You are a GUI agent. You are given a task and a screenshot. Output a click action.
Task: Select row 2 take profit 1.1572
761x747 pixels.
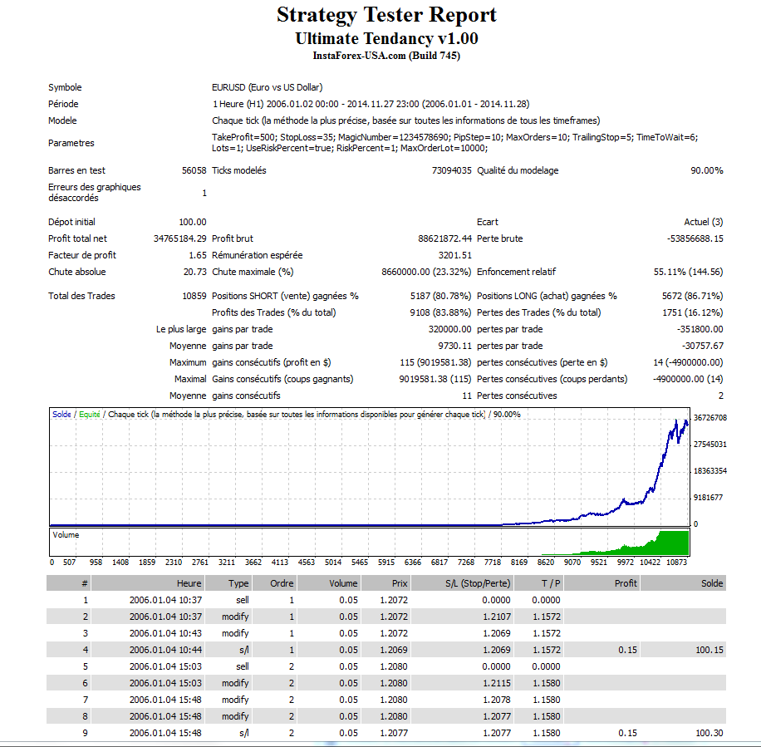(x=547, y=617)
